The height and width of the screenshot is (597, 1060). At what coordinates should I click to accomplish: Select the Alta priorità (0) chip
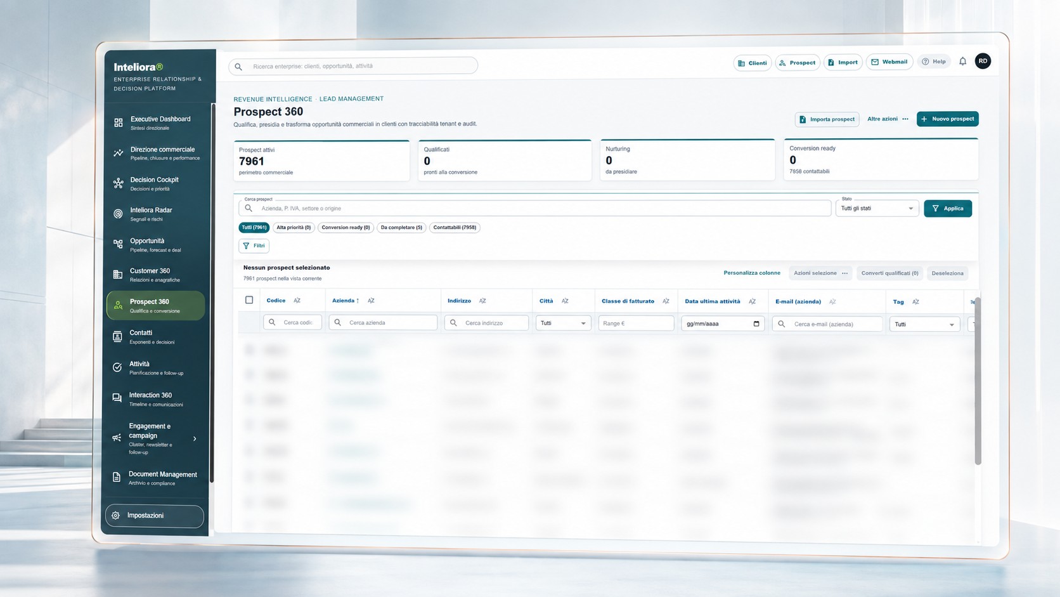click(294, 227)
